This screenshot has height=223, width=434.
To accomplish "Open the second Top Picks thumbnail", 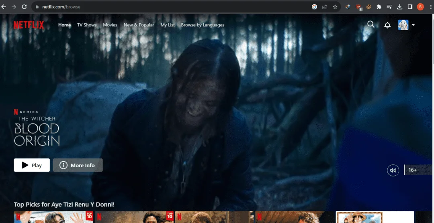I will pos(134,217).
